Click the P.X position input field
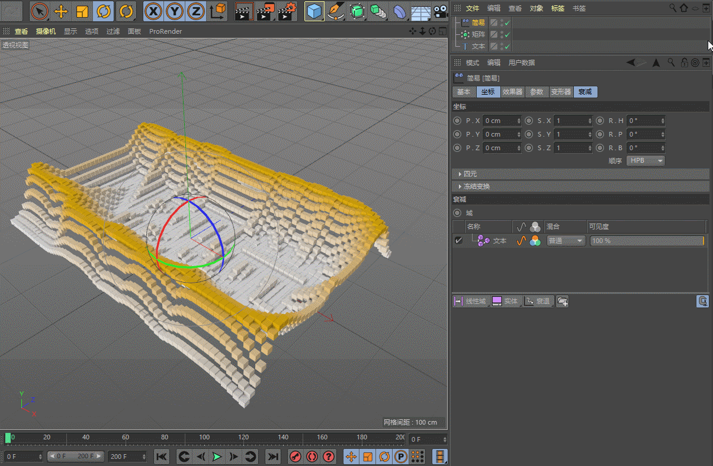713x466 pixels. click(x=502, y=121)
